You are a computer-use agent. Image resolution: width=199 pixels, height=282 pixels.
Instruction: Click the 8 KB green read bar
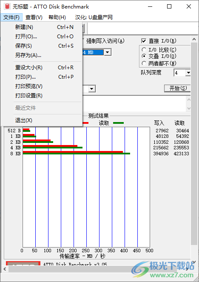pyautogui.click(x=77, y=154)
